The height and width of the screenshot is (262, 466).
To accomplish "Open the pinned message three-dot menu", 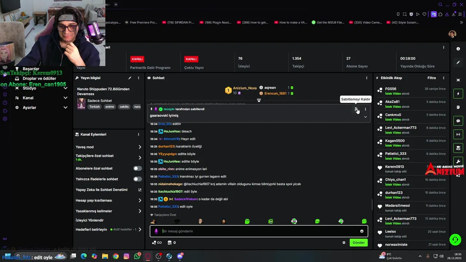I will pos(366,109).
